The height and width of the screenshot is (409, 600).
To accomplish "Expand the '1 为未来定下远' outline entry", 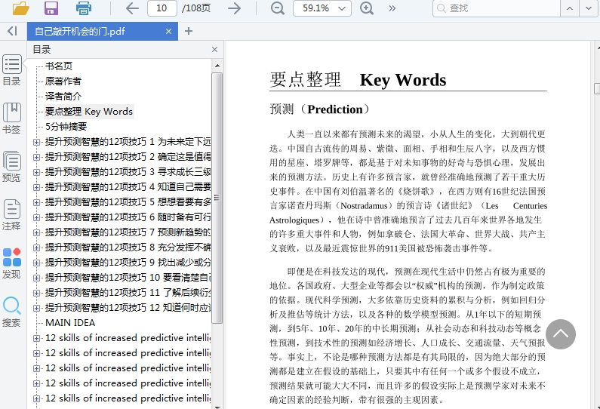I will [36, 142].
